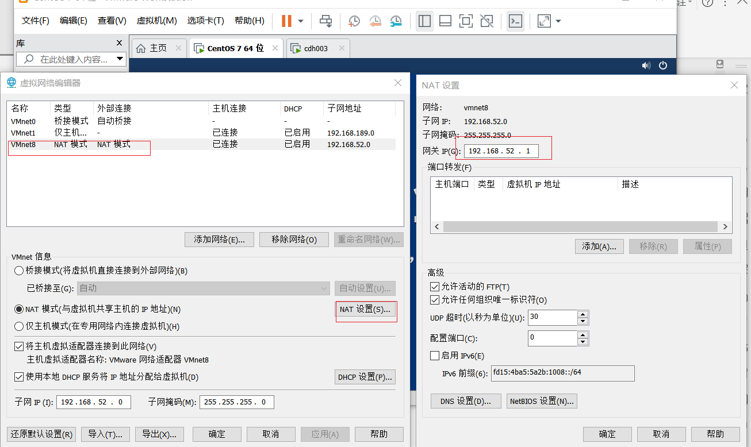Viewport: 751px width, 447px height.
Task: Click the power icon in VM status bar
Action: point(663,65)
